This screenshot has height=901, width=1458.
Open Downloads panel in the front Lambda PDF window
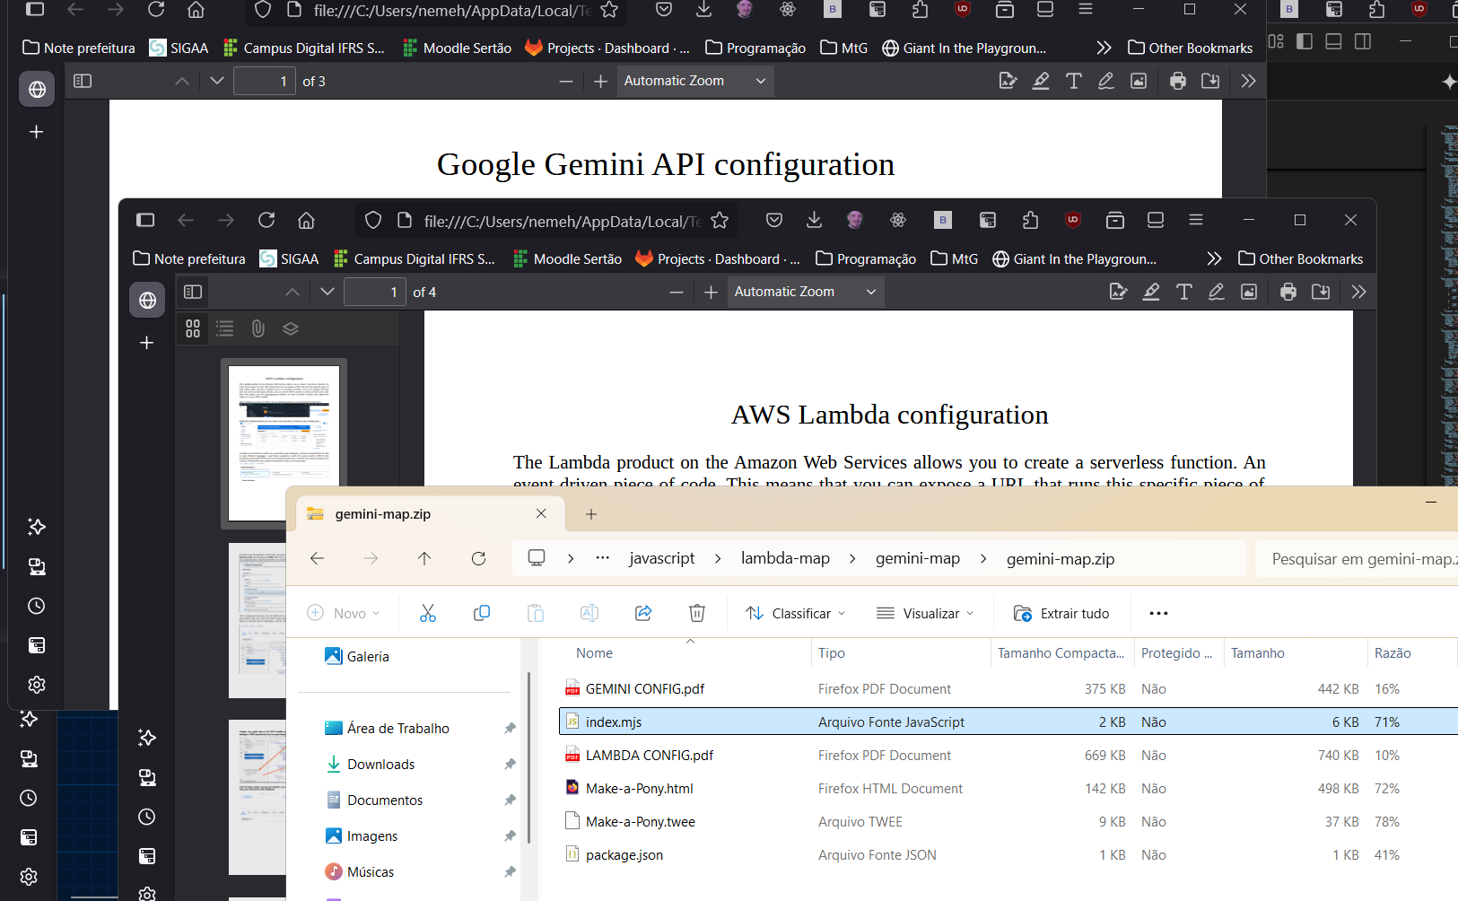tap(814, 220)
